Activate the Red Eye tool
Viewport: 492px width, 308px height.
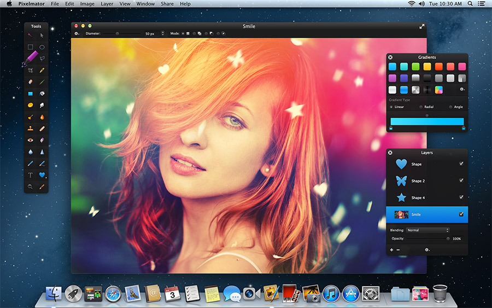[31, 140]
